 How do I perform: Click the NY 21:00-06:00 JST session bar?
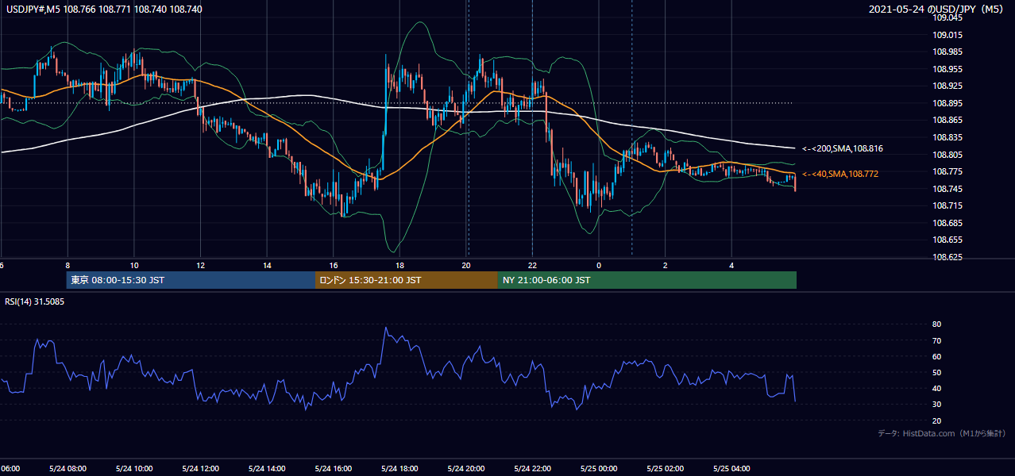coord(647,280)
